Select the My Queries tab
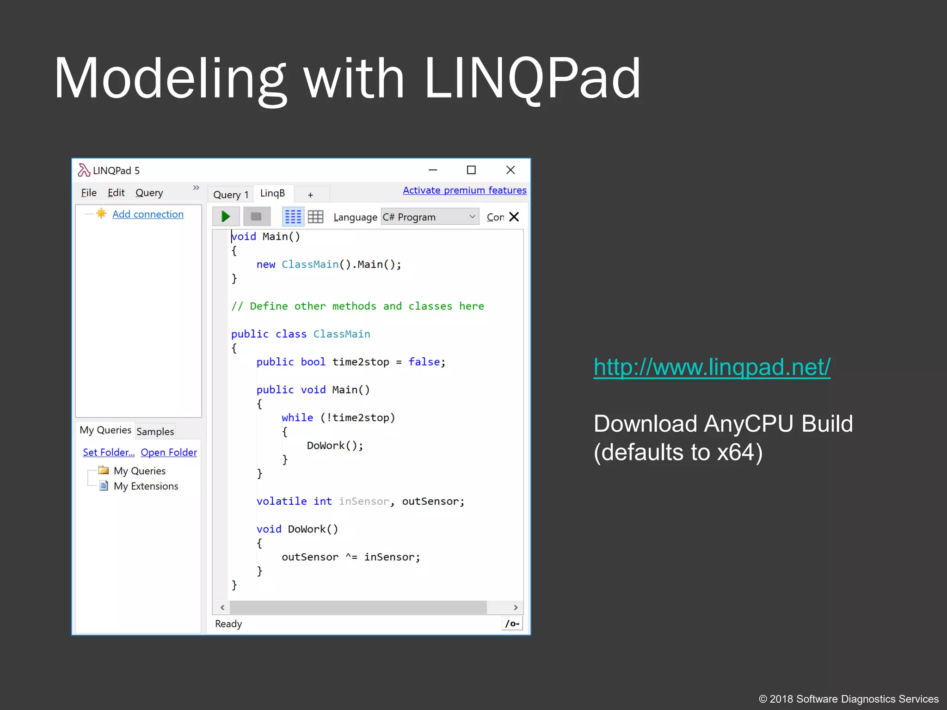 pos(105,430)
